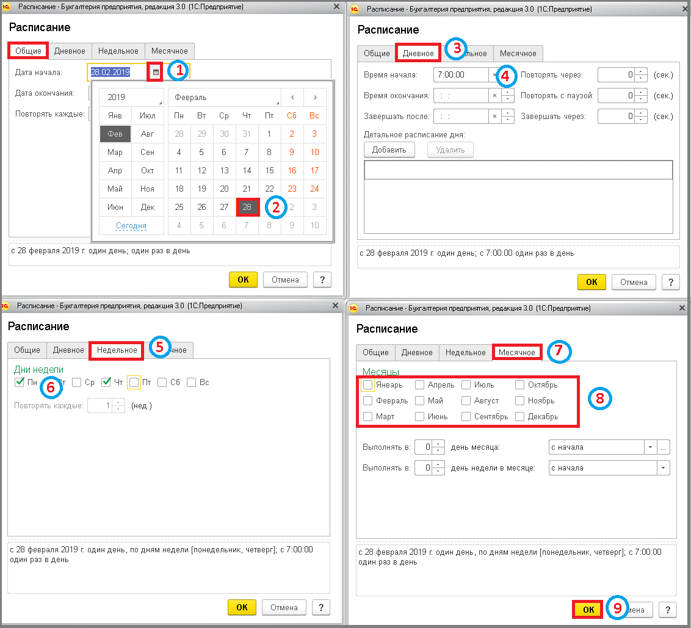The width and height of the screenshot is (691, 628).
Task: Go to the next month in the calendar
Action: tap(315, 98)
